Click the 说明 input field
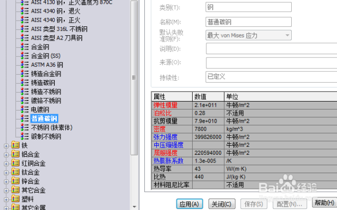The width and height of the screenshot is (337, 210). pyautogui.click(x=272, y=48)
